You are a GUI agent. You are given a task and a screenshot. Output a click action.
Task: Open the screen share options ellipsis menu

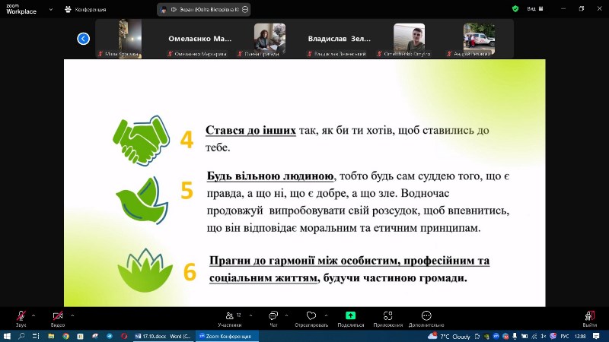coord(245,9)
